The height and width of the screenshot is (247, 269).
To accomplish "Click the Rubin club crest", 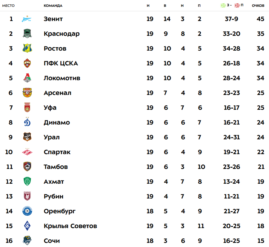I will [x=27, y=196].
